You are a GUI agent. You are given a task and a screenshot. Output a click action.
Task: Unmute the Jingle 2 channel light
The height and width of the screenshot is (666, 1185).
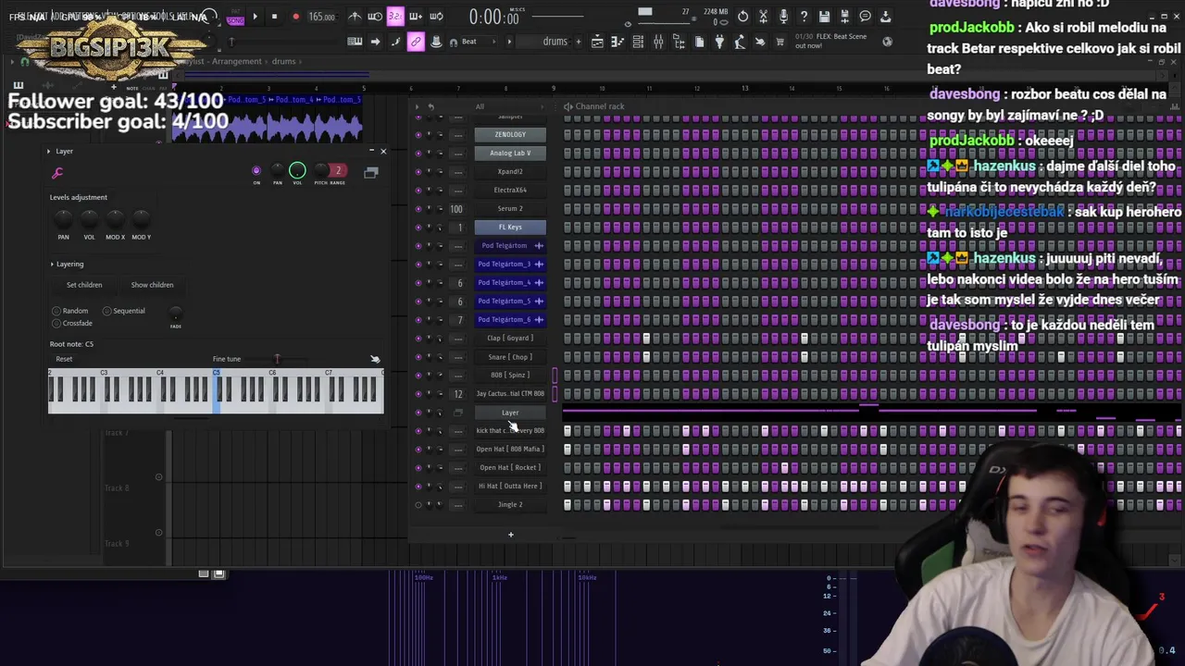418,504
